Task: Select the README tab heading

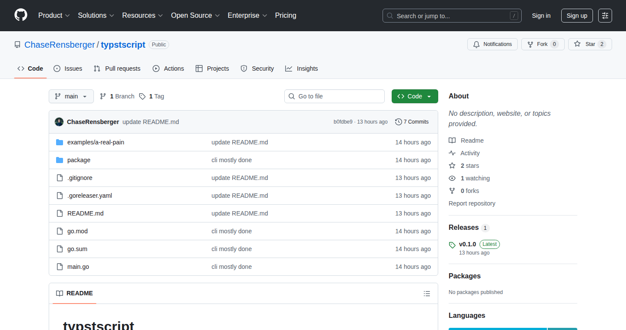Action: tap(74, 294)
